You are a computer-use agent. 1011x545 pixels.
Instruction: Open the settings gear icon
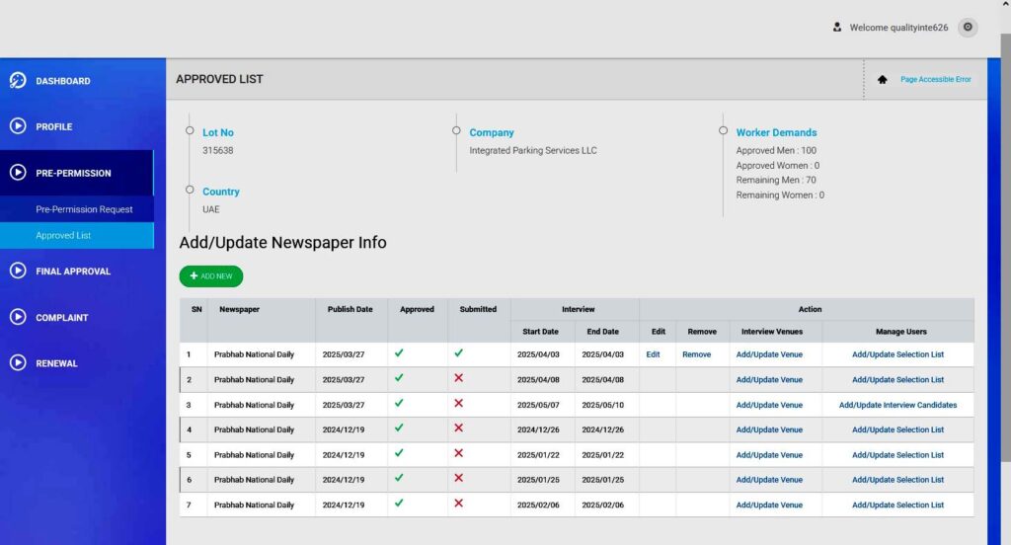coord(968,28)
